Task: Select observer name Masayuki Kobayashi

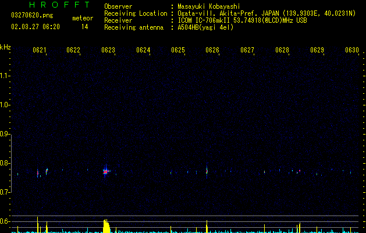Action: tap(209, 6)
